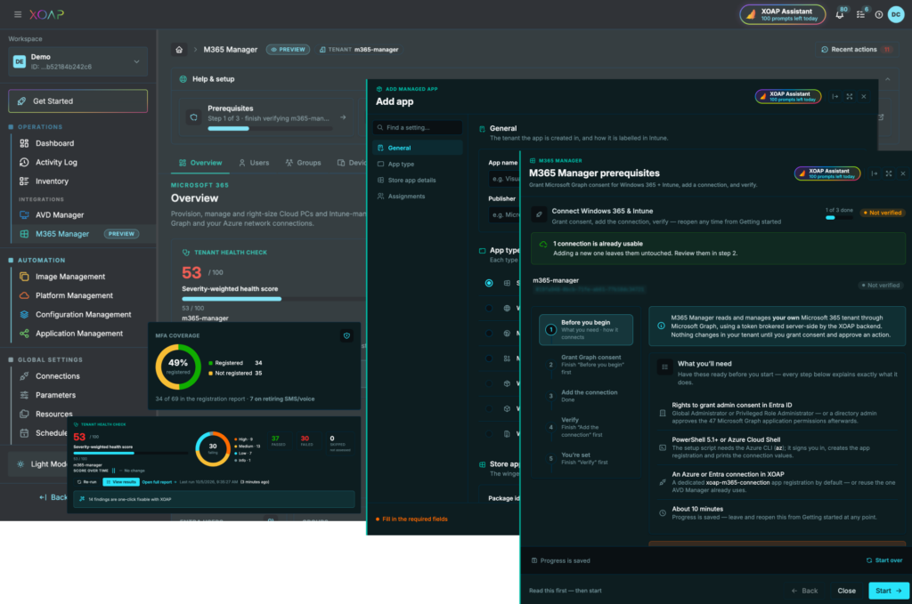Expand the Demo workspace dropdown
Viewport: 912px width, 604px height.
click(x=78, y=61)
